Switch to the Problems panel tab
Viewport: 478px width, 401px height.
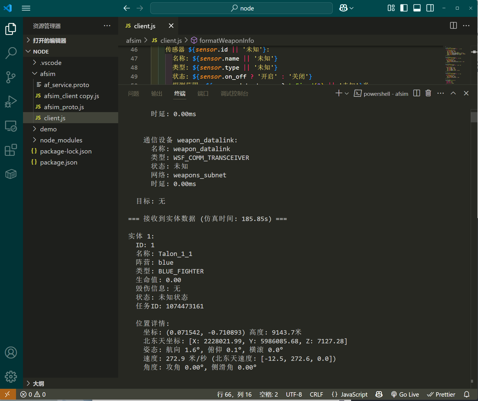point(134,93)
